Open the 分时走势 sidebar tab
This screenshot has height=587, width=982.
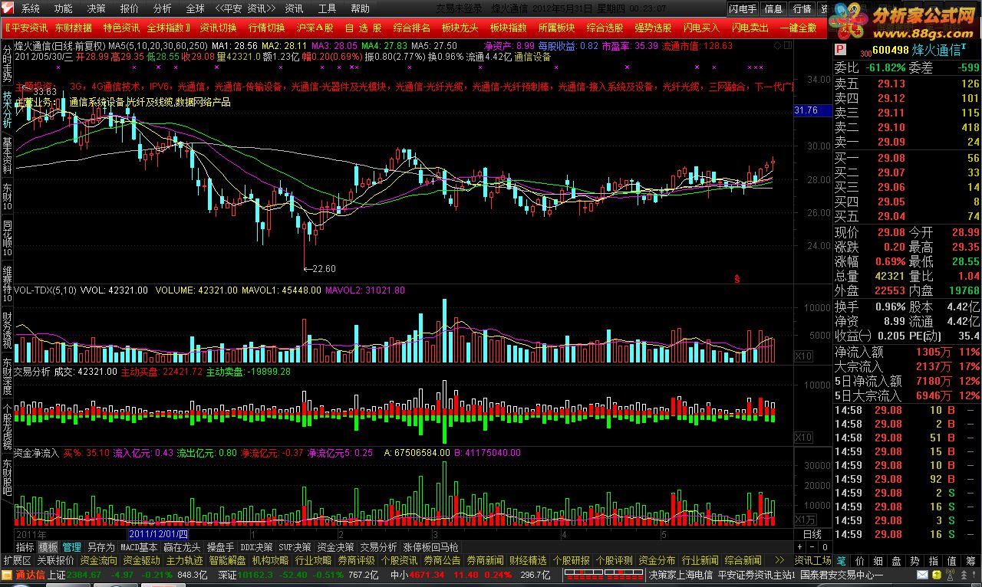[x=7, y=62]
